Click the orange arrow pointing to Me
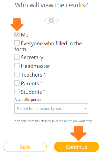This screenshot has height=157, width=104. (x=17, y=25)
